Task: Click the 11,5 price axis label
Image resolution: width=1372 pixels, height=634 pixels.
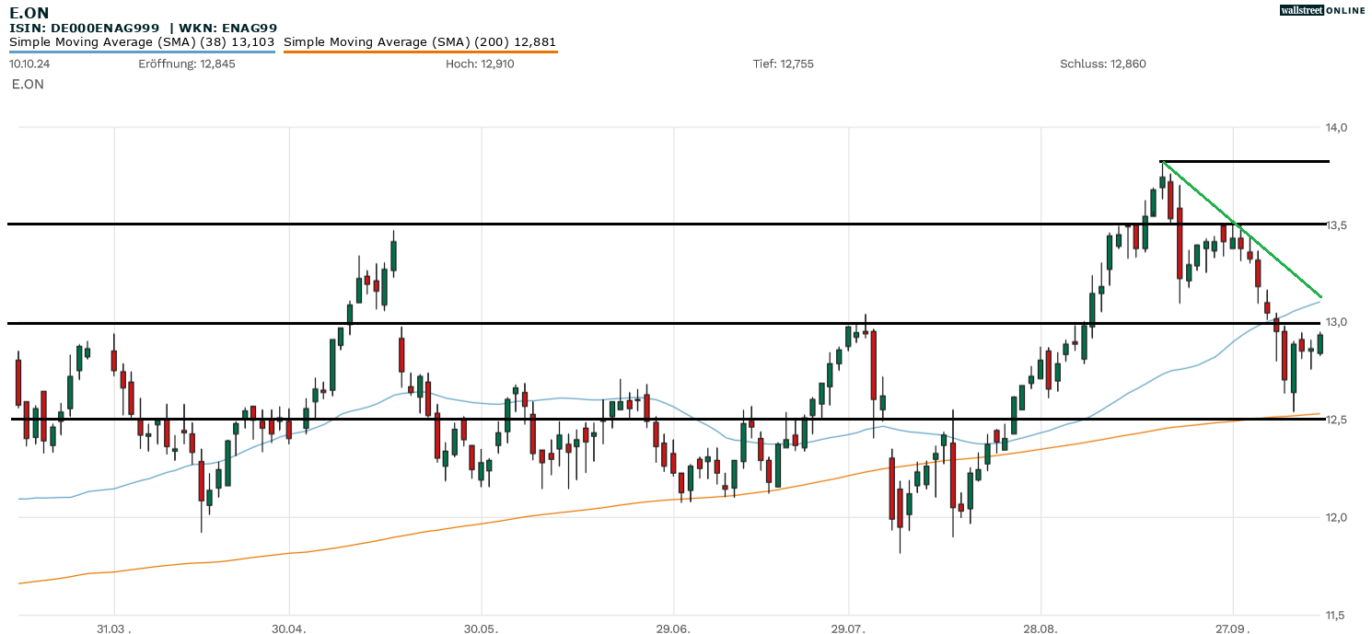Action: coord(1337,615)
